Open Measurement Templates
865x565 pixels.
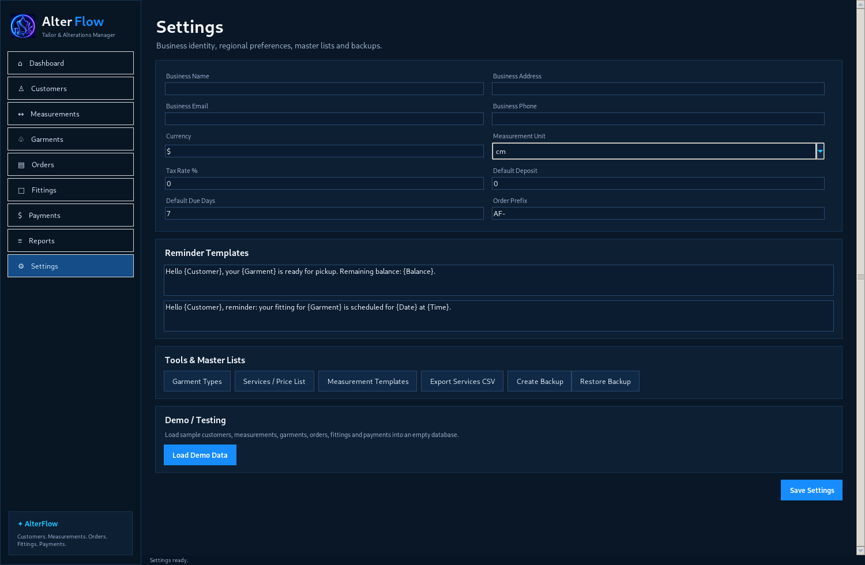368,381
